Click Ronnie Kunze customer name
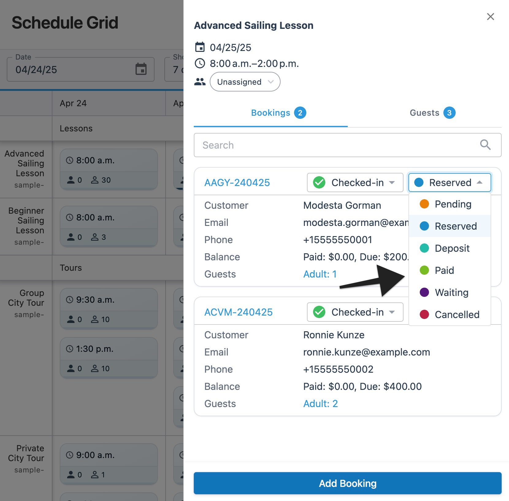 [334, 335]
